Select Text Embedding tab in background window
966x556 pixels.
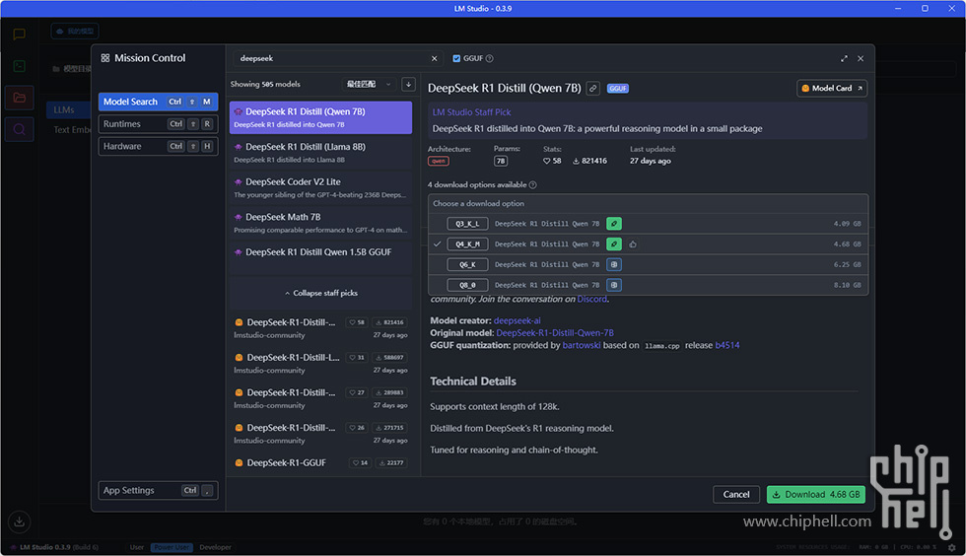pyautogui.click(x=72, y=130)
